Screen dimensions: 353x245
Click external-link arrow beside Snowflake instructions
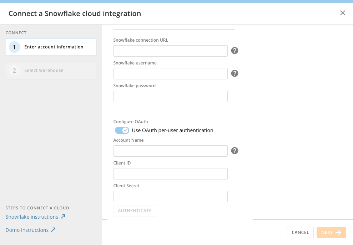(63, 217)
